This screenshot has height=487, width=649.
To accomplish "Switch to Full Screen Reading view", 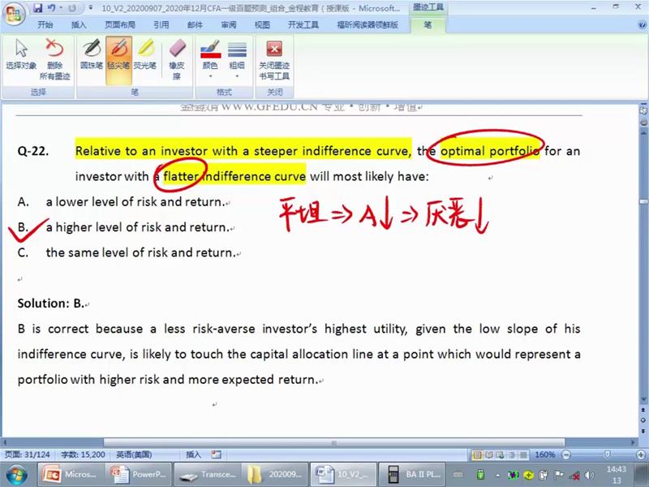I will (x=491, y=455).
